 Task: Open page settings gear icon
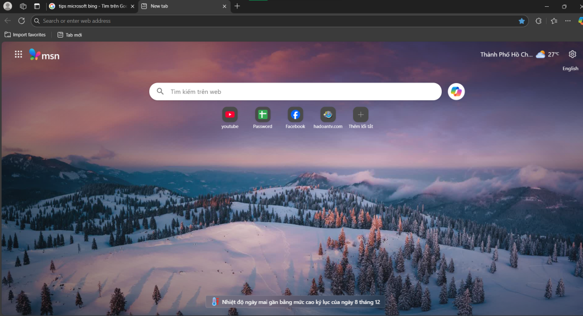click(572, 55)
